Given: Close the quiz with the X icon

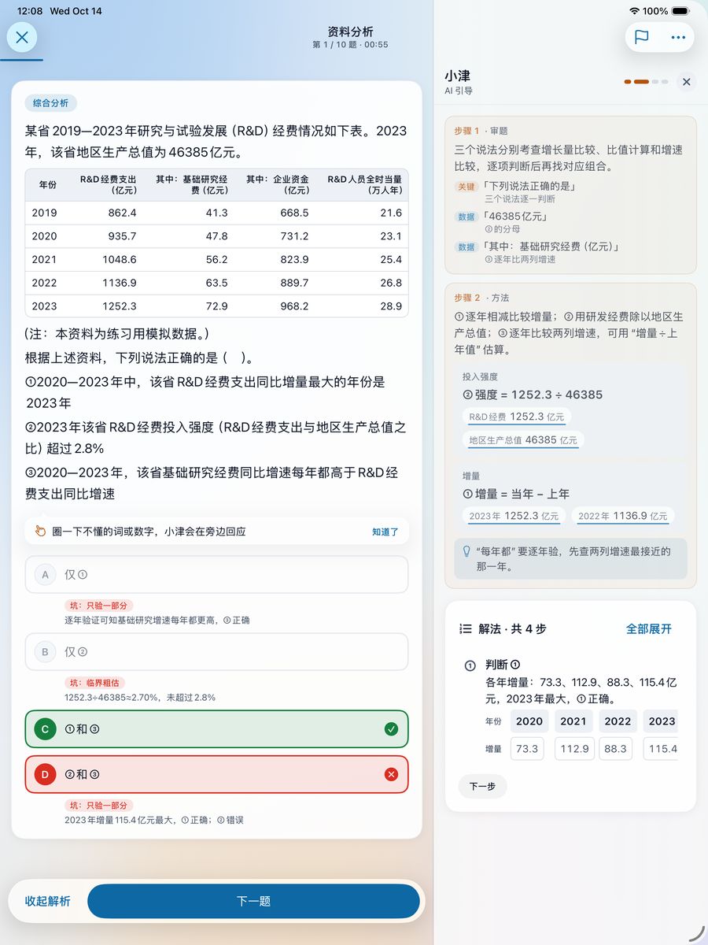Looking at the screenshot, I should click(22, 37).
